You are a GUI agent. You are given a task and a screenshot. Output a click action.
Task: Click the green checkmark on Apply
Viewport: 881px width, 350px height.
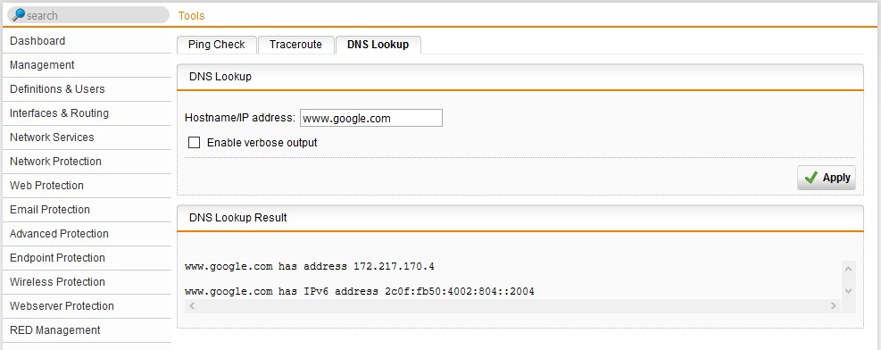(x=810, y=178)
